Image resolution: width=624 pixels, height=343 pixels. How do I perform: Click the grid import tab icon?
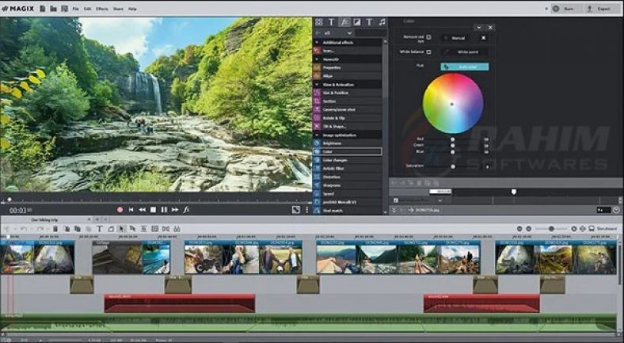318,22
